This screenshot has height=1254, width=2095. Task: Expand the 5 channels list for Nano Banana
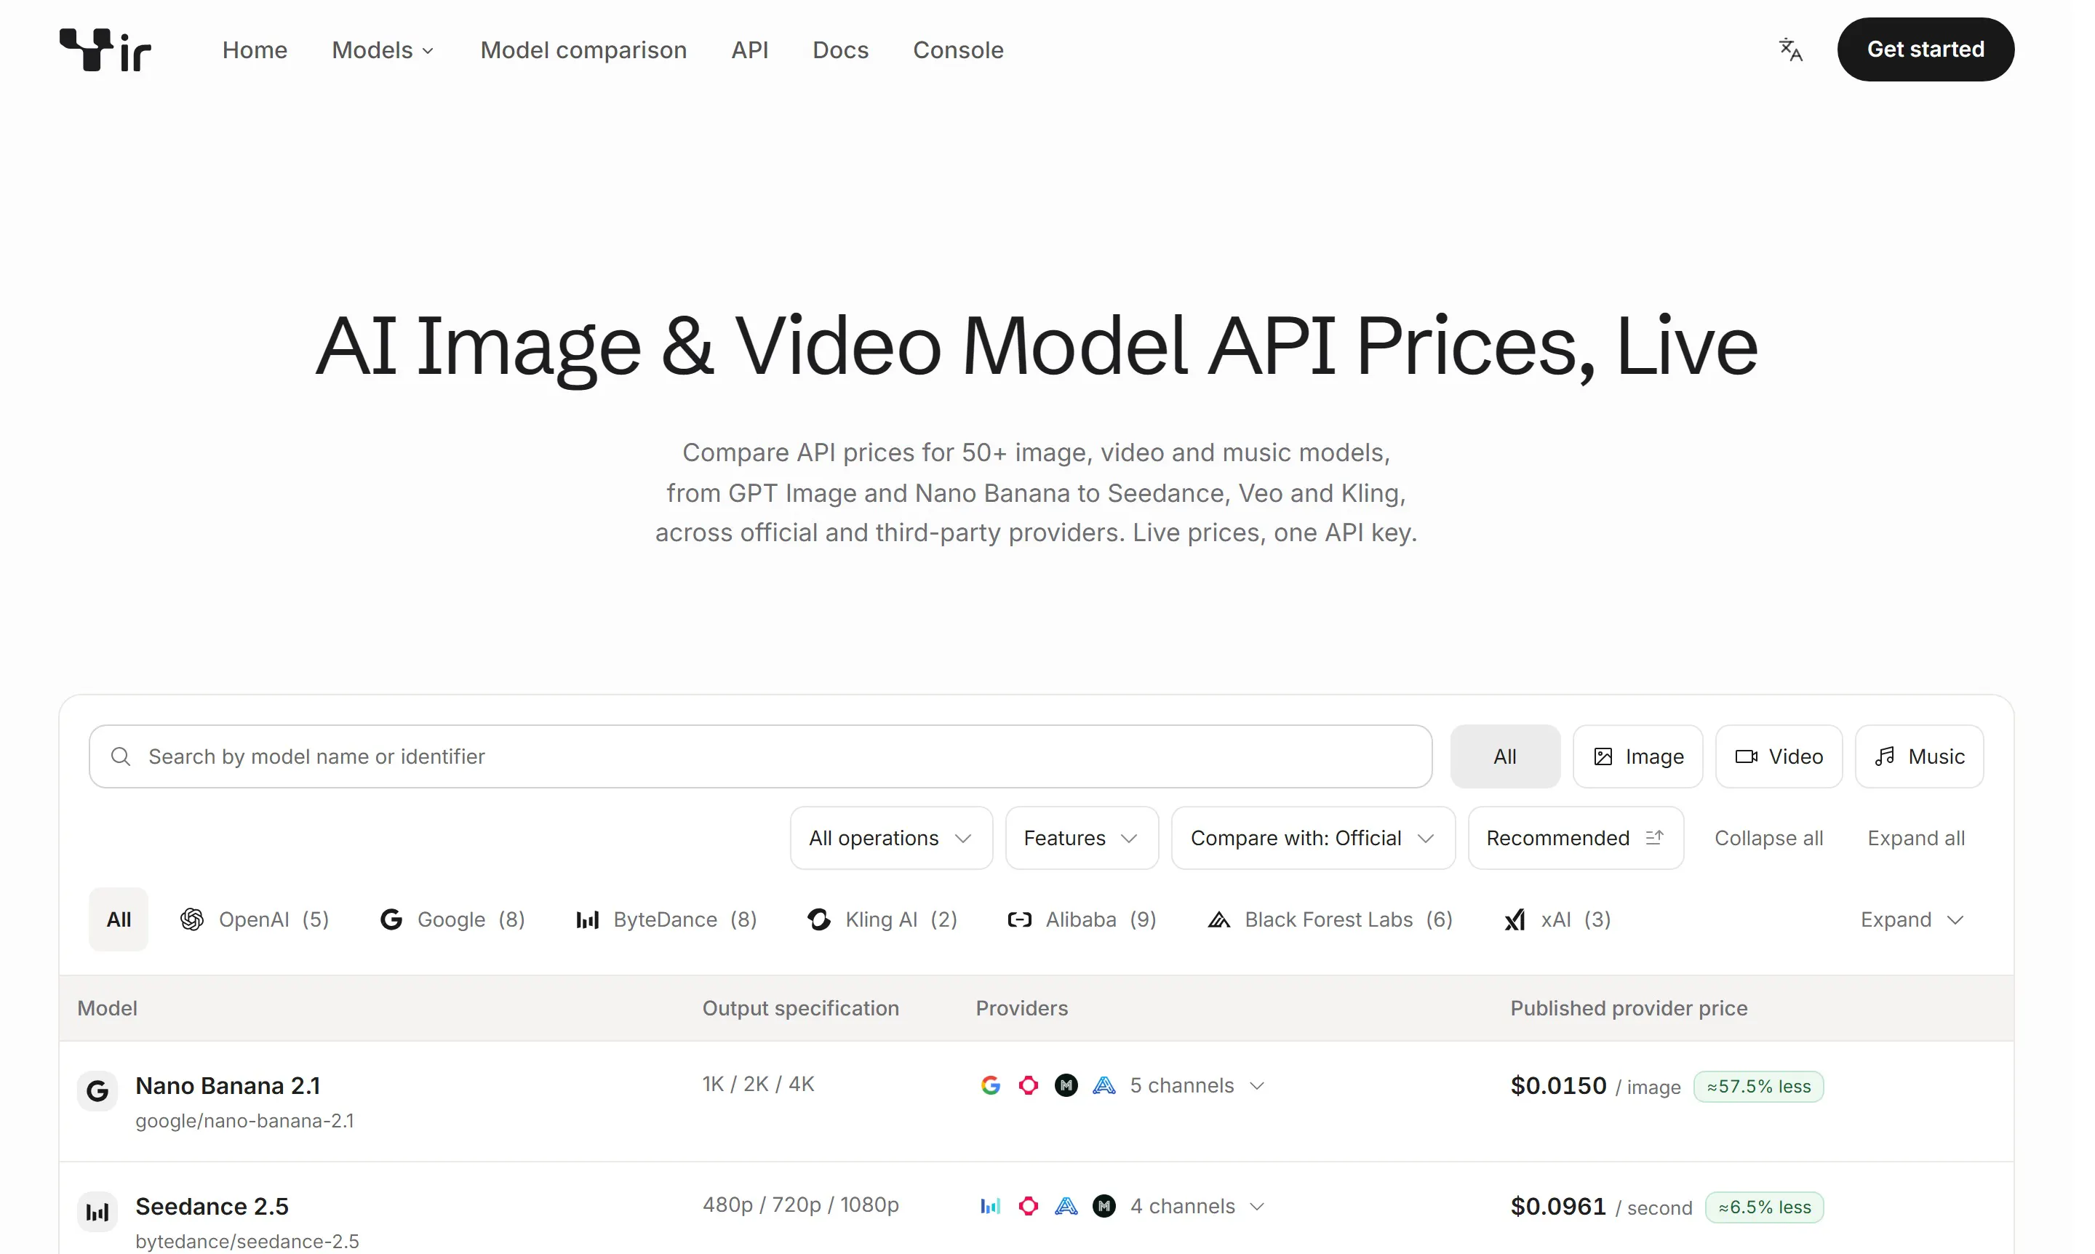1197,1085
